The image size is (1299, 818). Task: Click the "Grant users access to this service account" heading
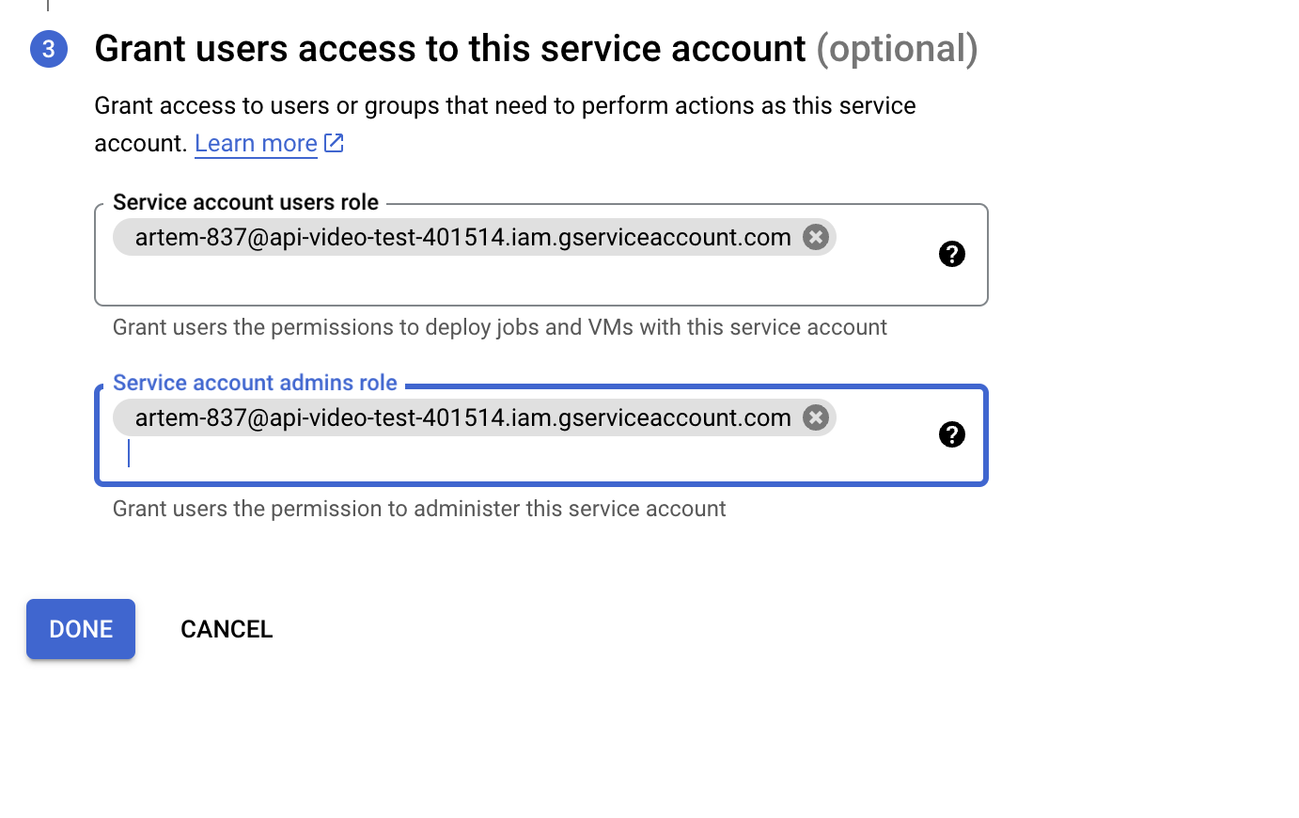(x=449, y=49)
